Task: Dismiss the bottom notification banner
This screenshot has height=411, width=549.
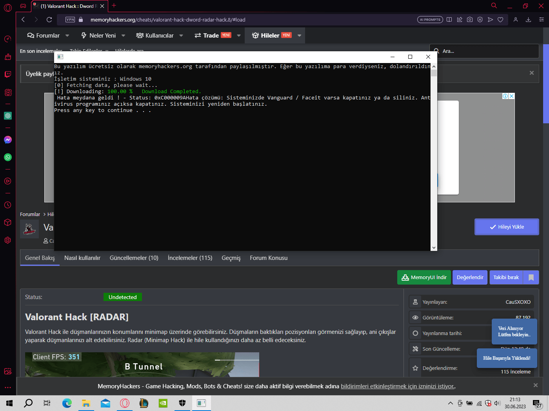Action: tap(536, 385)
